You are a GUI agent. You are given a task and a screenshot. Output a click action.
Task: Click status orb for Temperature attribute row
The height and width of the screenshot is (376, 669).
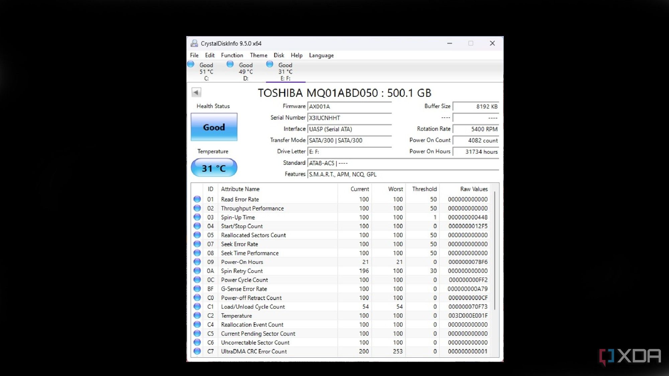click(x=197, y=316)
